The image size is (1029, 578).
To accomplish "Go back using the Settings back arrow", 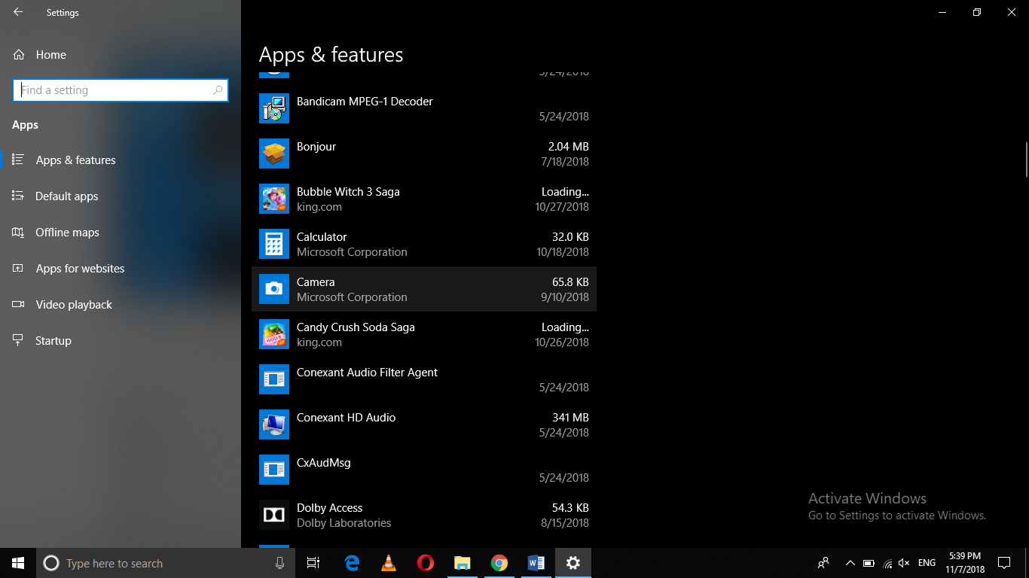I will (18, 12).
